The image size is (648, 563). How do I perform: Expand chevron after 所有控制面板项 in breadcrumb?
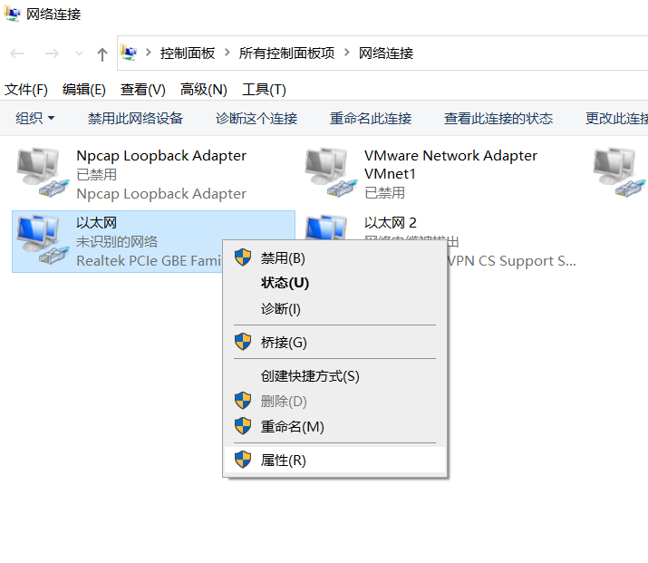347,53
